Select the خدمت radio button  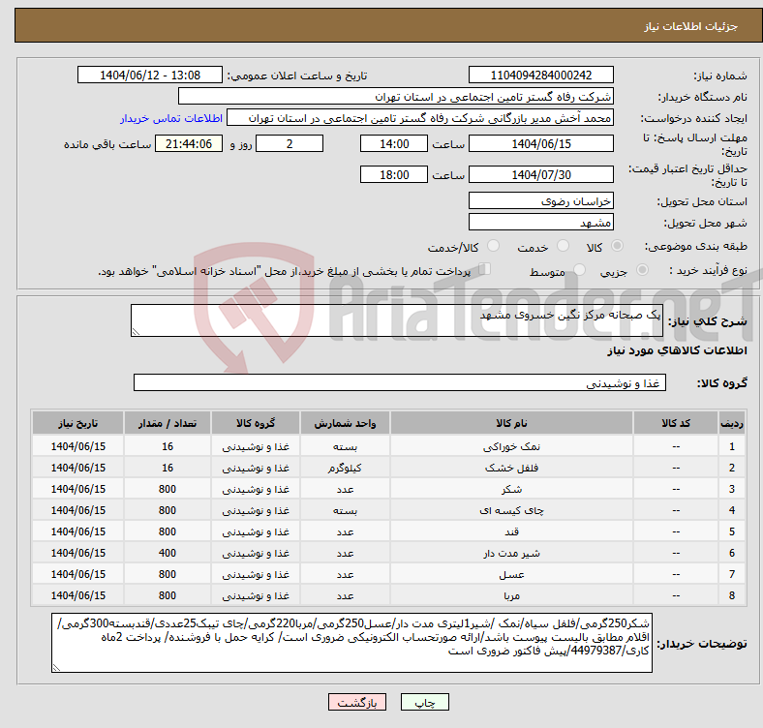[563, 246]
